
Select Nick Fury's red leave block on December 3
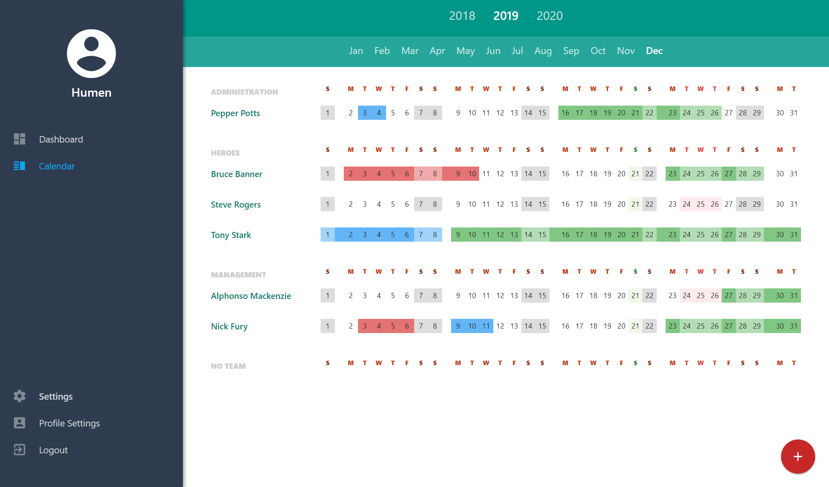coord(365,326)
